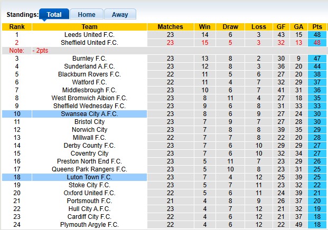Click the Matches column header

(170, 27)
